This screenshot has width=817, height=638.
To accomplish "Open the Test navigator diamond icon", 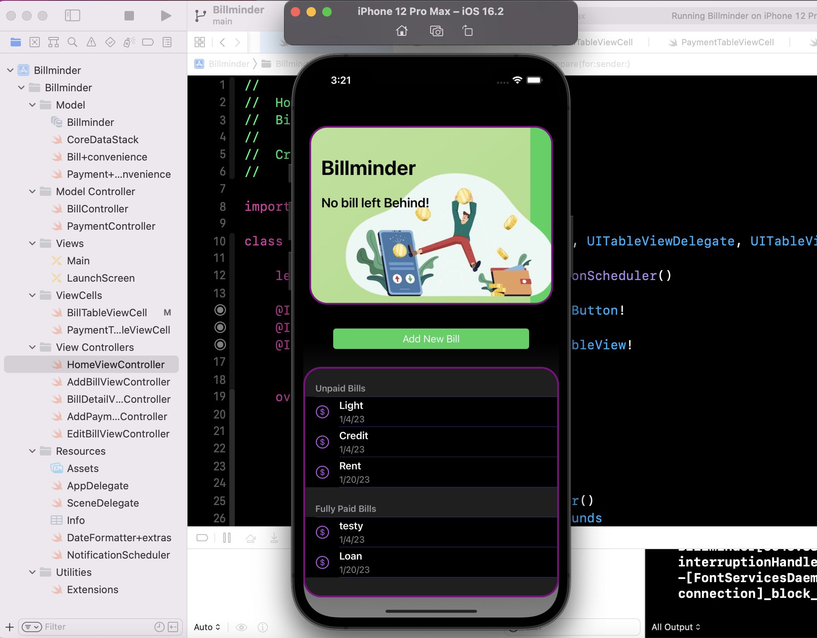I will pyautogui.click(x=110, y=42).
